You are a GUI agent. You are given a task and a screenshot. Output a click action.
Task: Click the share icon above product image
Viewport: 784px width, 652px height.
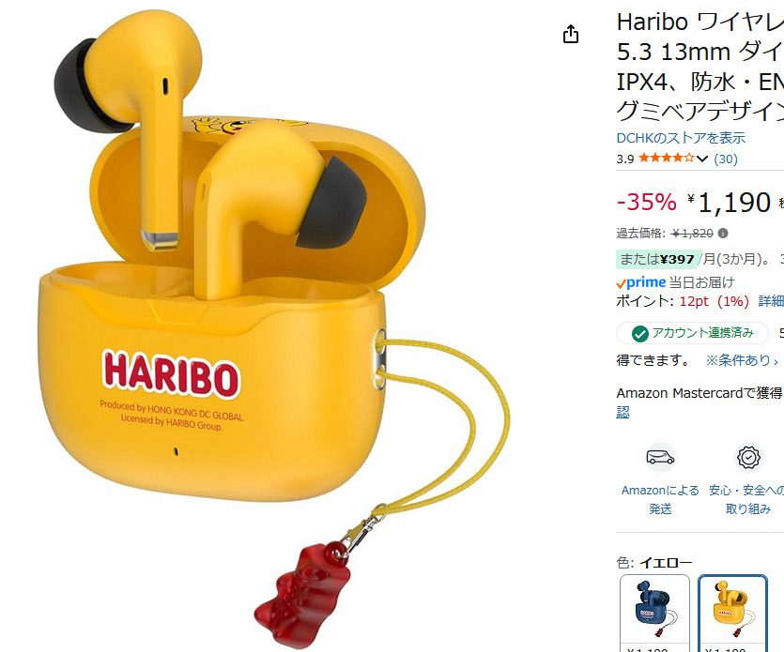tap(571, 34)
